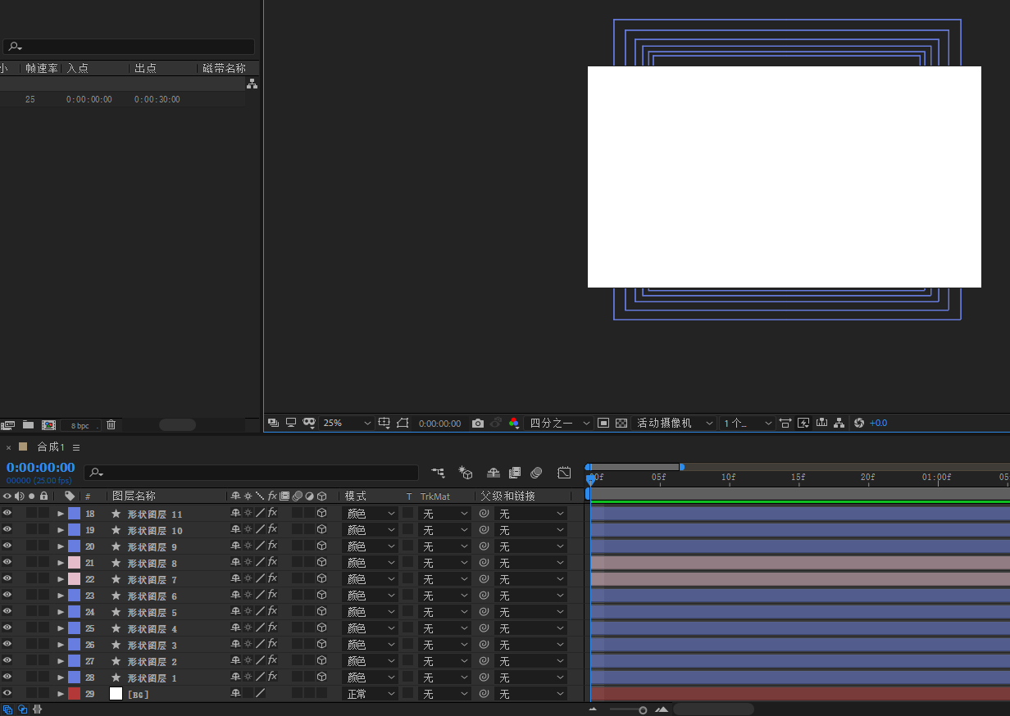
Task: Select the 合成1 timeline tab
Action: 50,447
